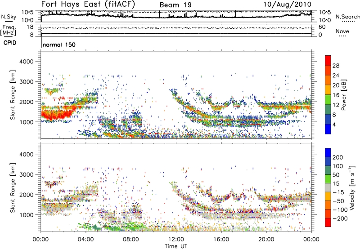This screenshot has height=249, width=360.
Task: Click the left '10^5' noise axis label
Action: pos(27,13)
